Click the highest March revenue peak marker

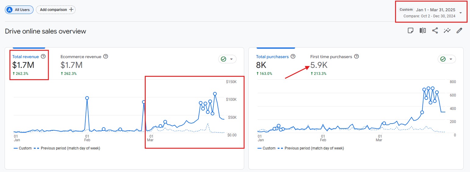click(215, 94)
